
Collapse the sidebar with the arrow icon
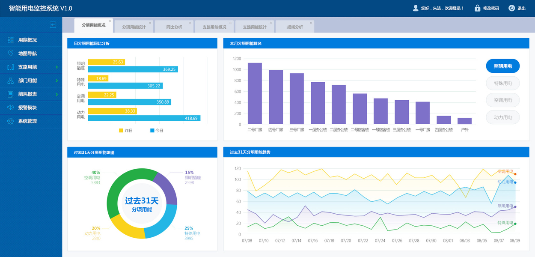53,25
